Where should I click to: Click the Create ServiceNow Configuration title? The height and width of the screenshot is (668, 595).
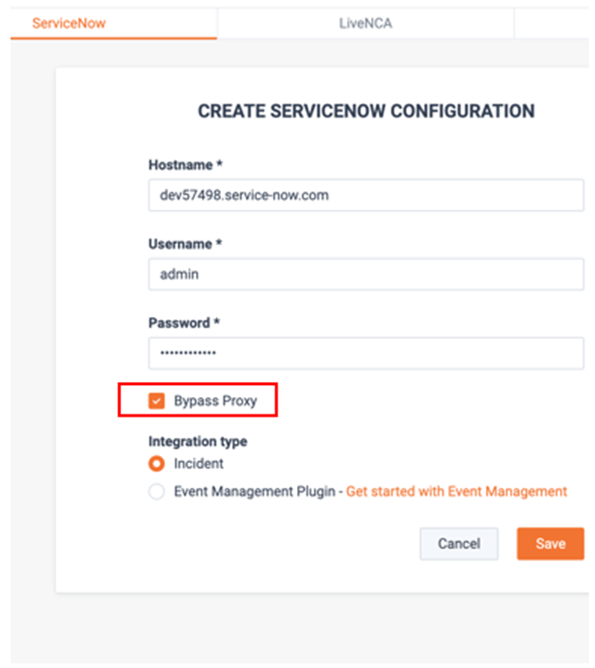(x=366, y=111)
